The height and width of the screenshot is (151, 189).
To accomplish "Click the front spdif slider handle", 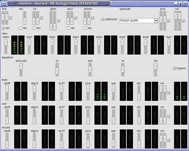I will (x=7, y=89).
